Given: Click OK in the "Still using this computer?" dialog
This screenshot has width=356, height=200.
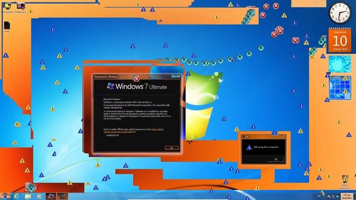Looking at the screenshot, I should pos(276,159).
